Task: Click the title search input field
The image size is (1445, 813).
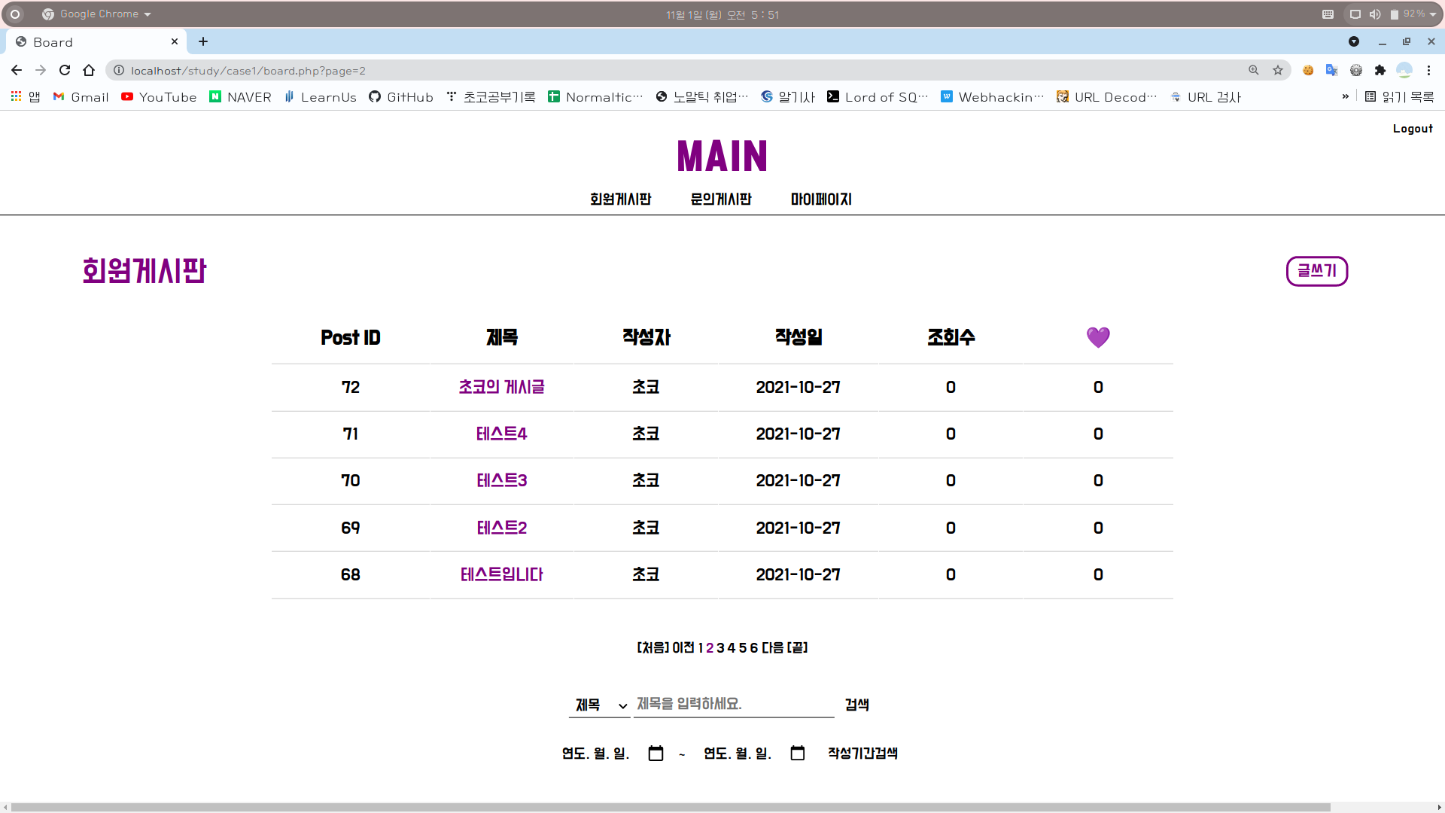Action: click(733, 704)
